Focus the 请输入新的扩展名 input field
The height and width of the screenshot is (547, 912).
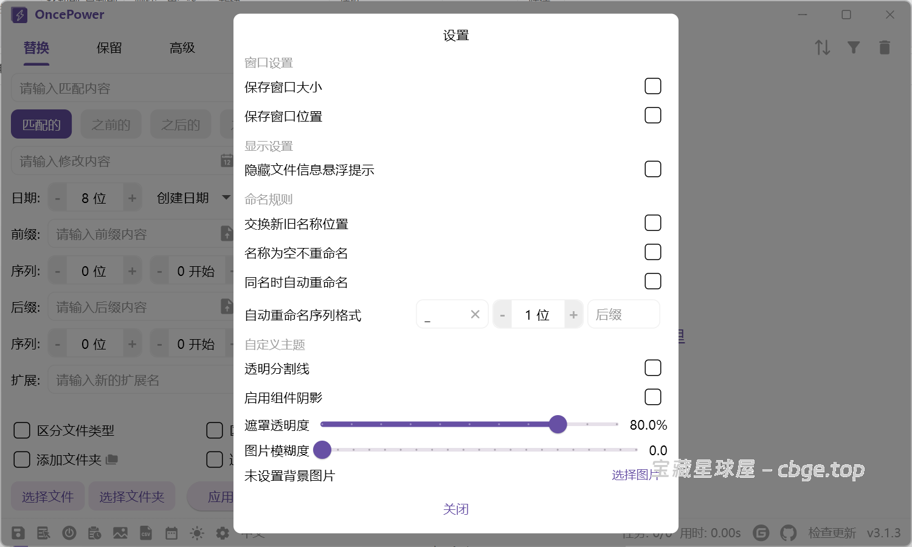[x=140, y=380]
